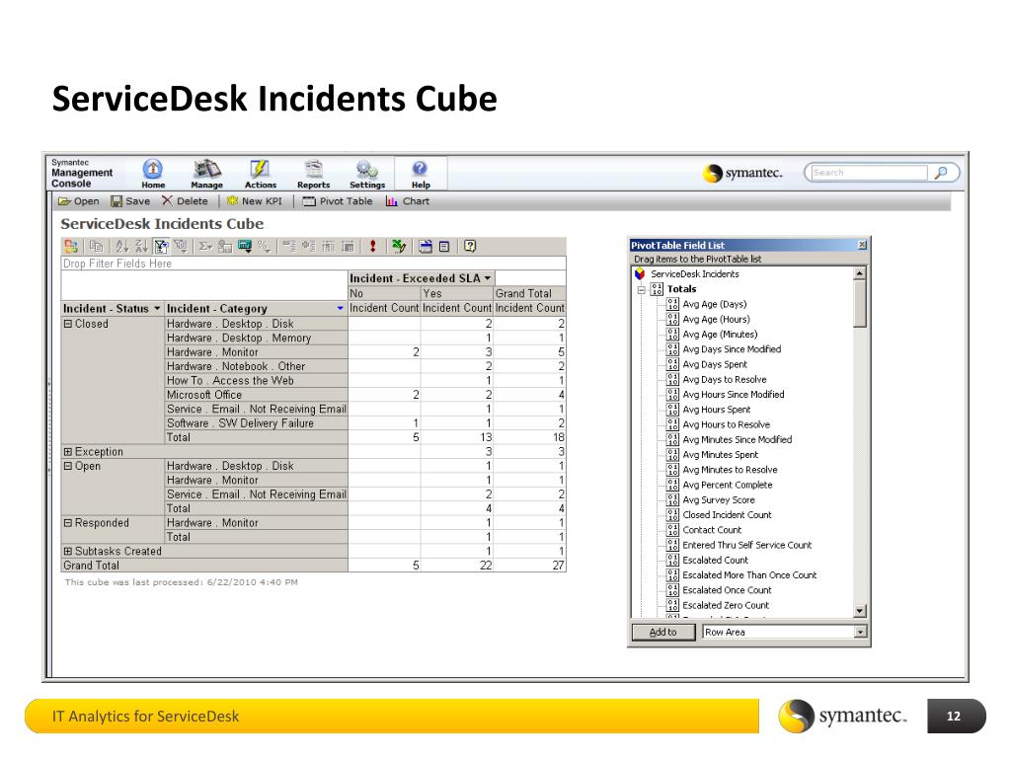Click the New KPI button
The width and height of the screenshot is (1011, 758).
click(x=255, y=201)
